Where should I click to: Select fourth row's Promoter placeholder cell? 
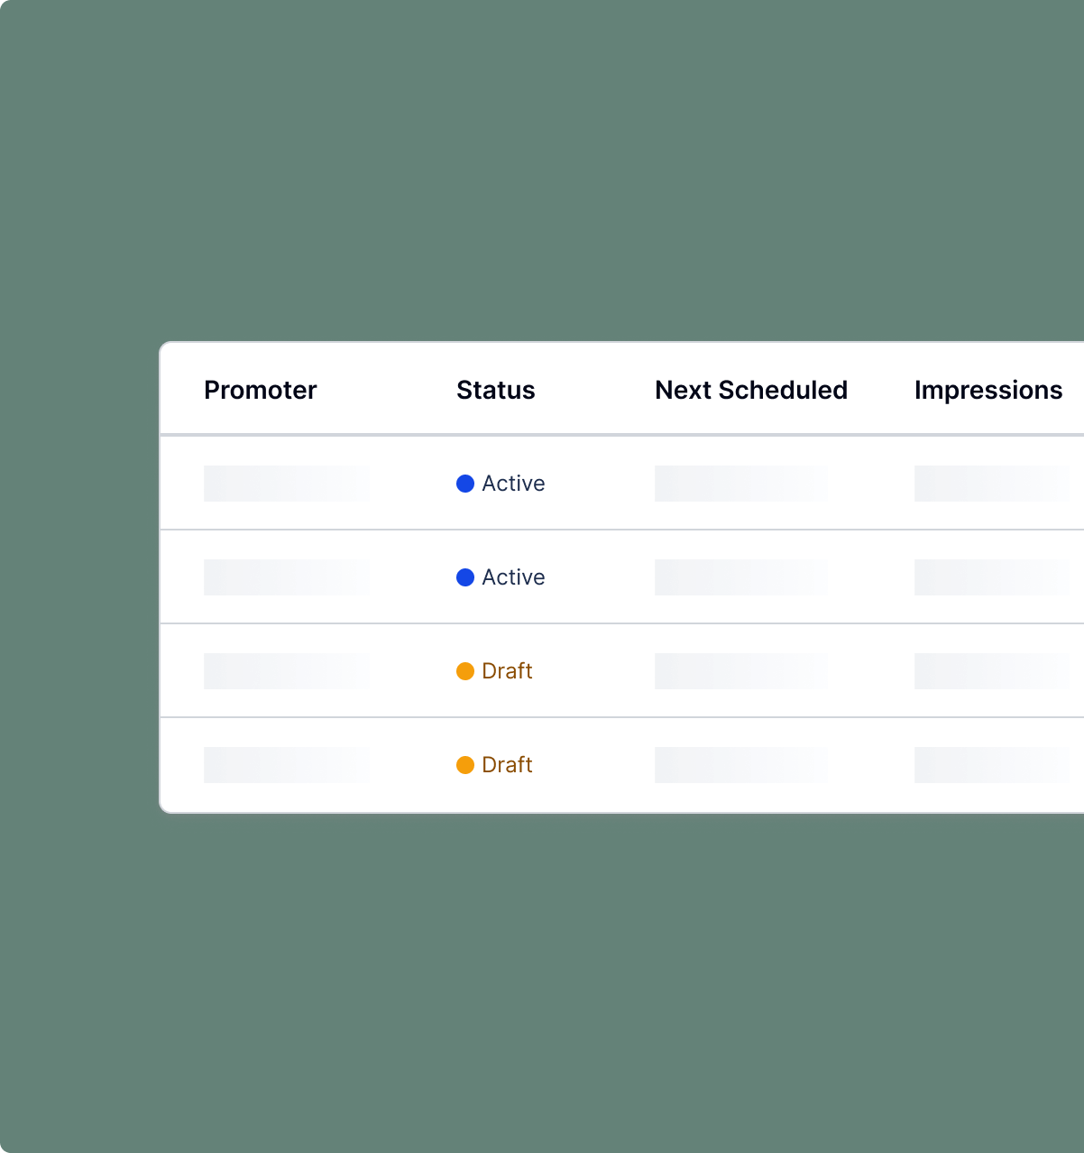coord(286,765)
